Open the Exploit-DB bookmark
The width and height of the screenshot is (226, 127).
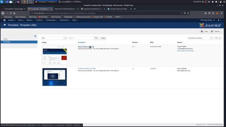point(97,17)
